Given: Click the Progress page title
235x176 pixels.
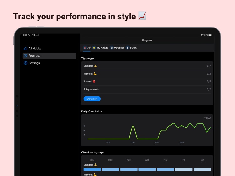Looking at the screenshot, I should [147, 40].
